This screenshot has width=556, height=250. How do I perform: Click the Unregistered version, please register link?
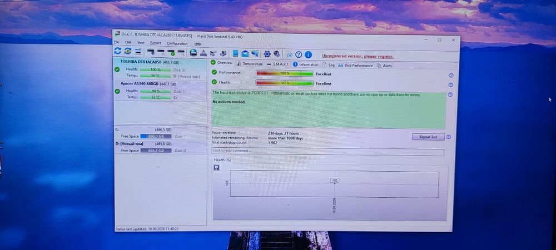[x=358, y=56]
